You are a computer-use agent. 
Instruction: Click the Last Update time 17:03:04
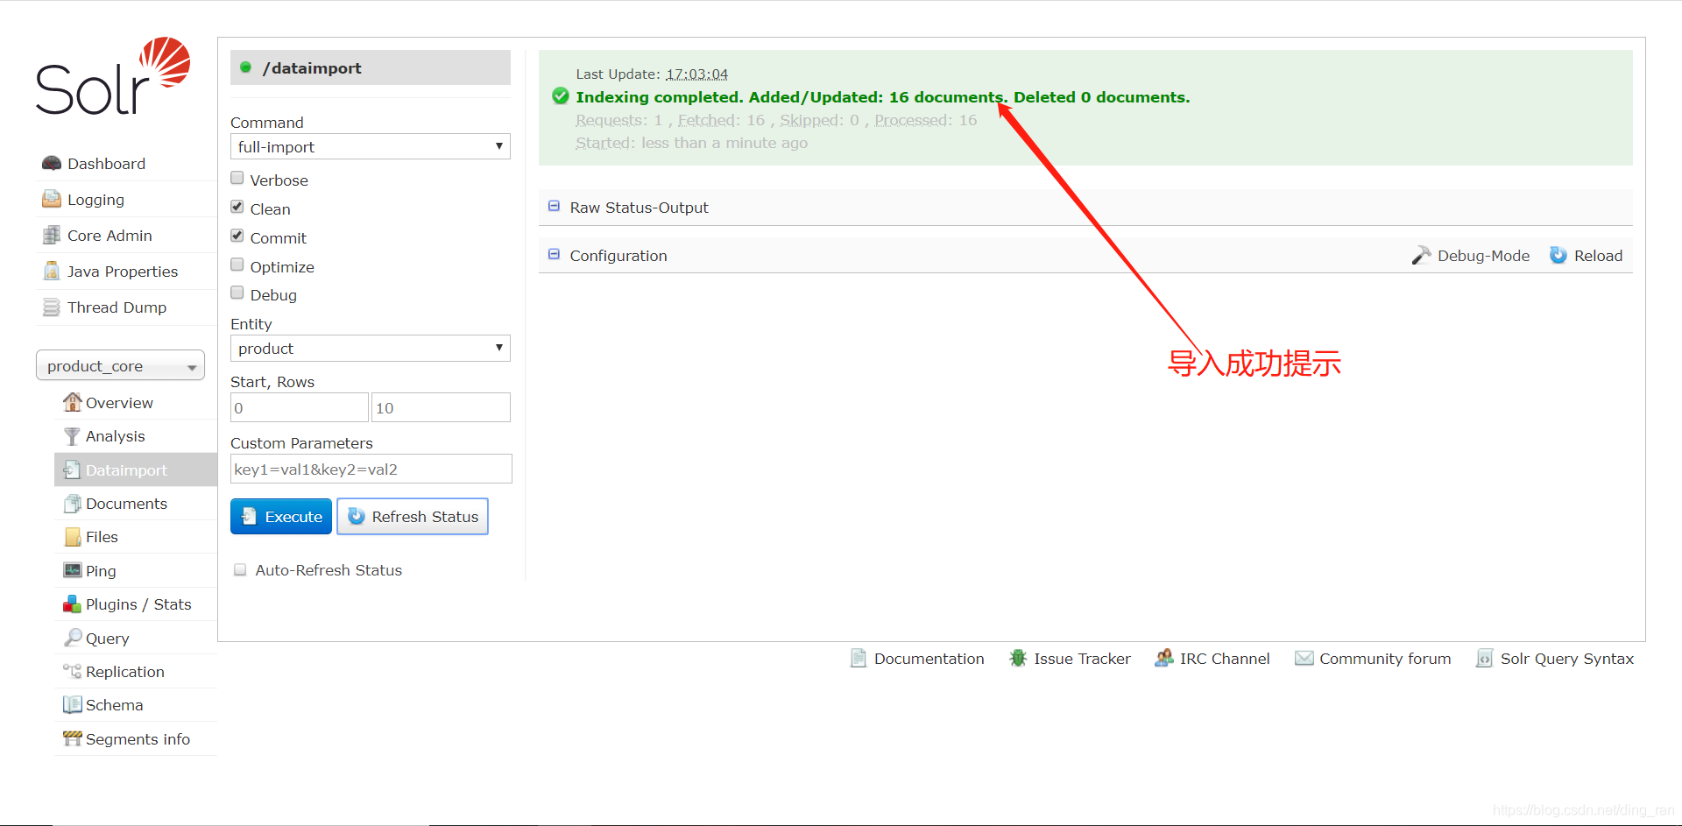[696, 74]
